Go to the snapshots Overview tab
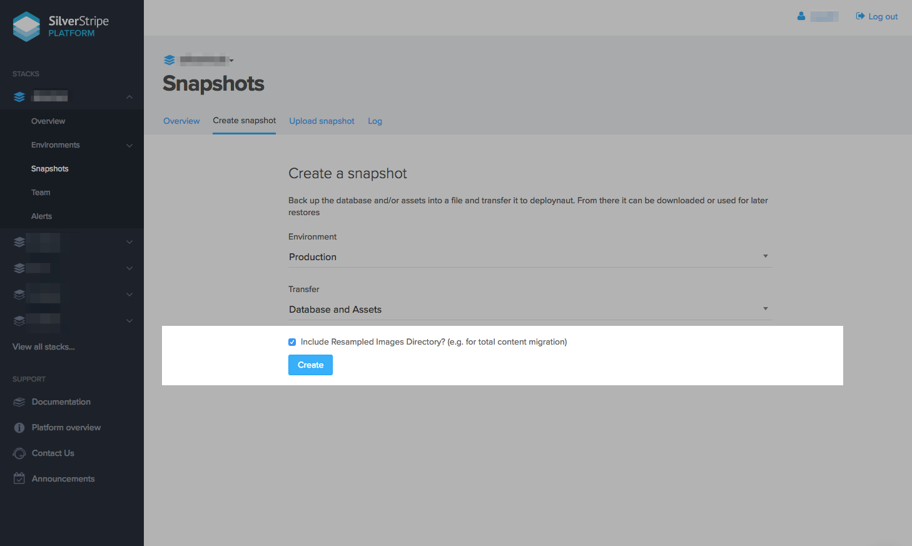 (181, 121)
